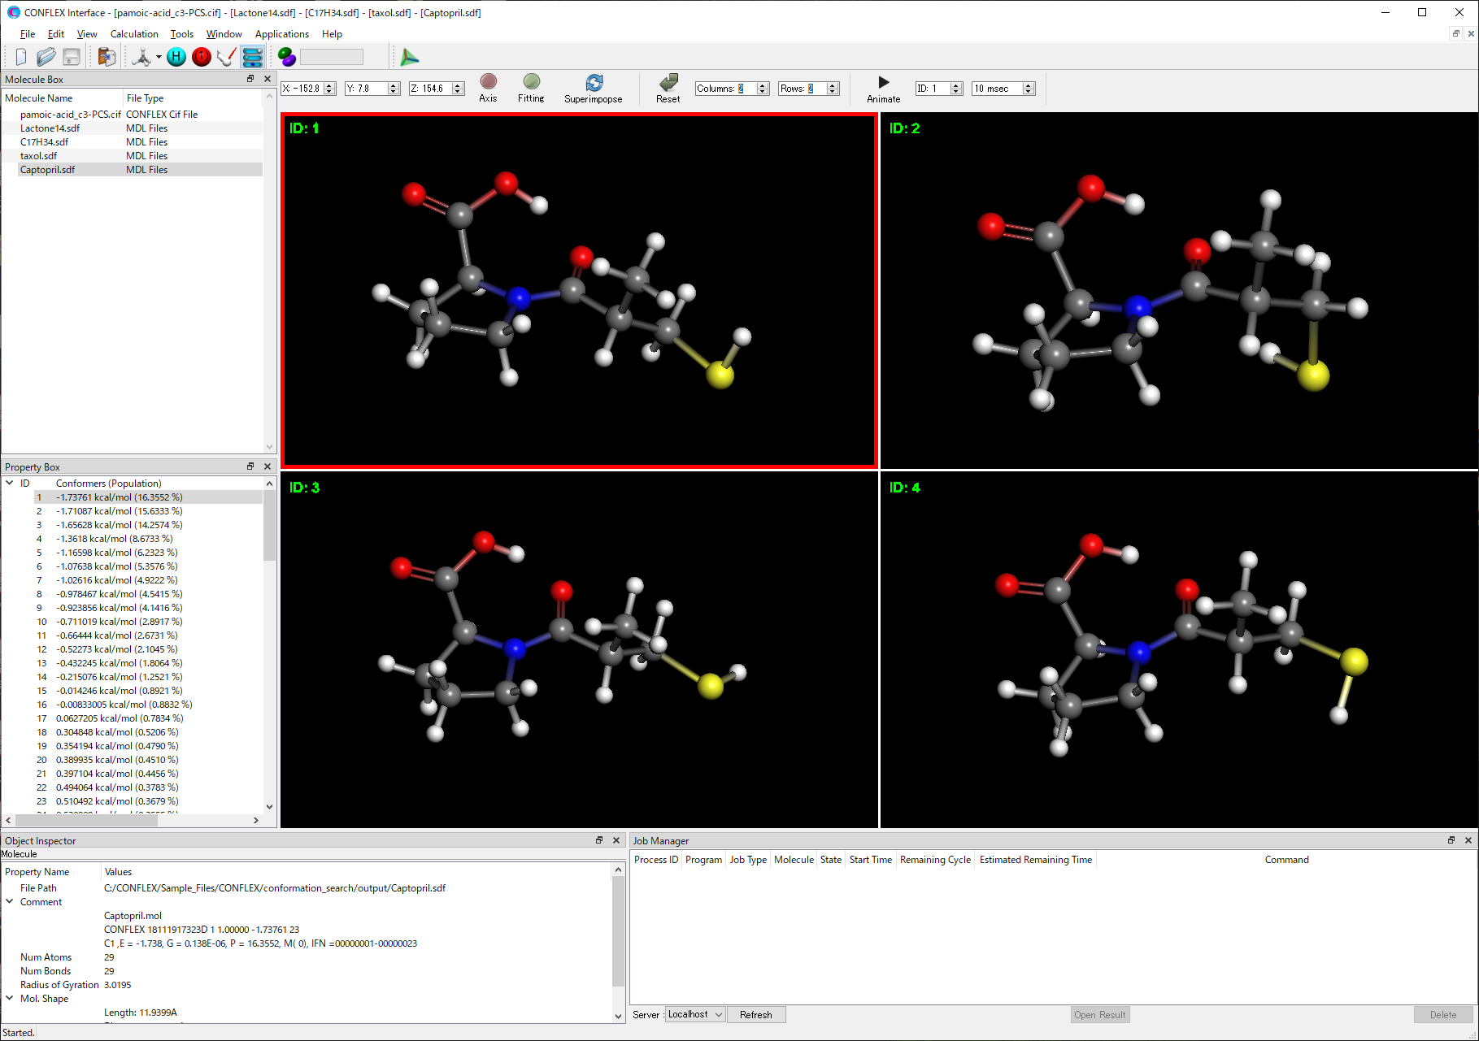Toggle the Fitting option

(x=531, y=82)
